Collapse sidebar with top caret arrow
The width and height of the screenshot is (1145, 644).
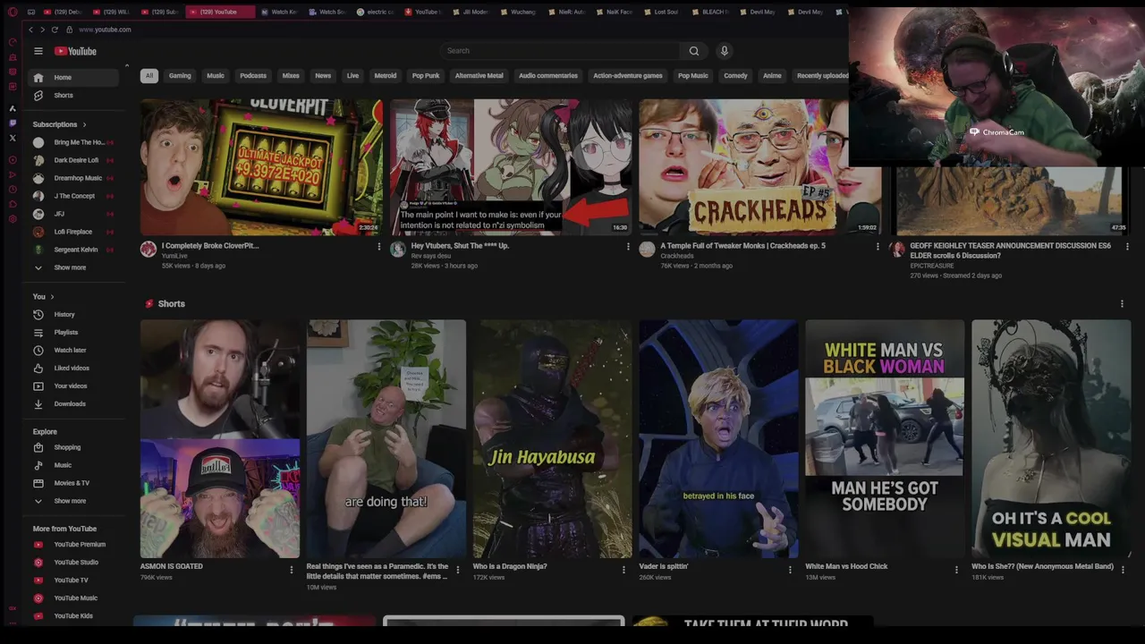pyautogui.click(x=126, y=65)
